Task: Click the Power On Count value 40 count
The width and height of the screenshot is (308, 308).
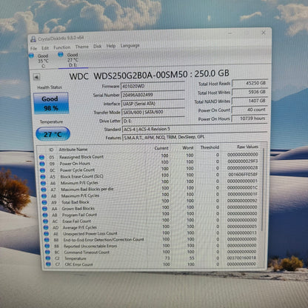Action: click(x=250, y=110)
